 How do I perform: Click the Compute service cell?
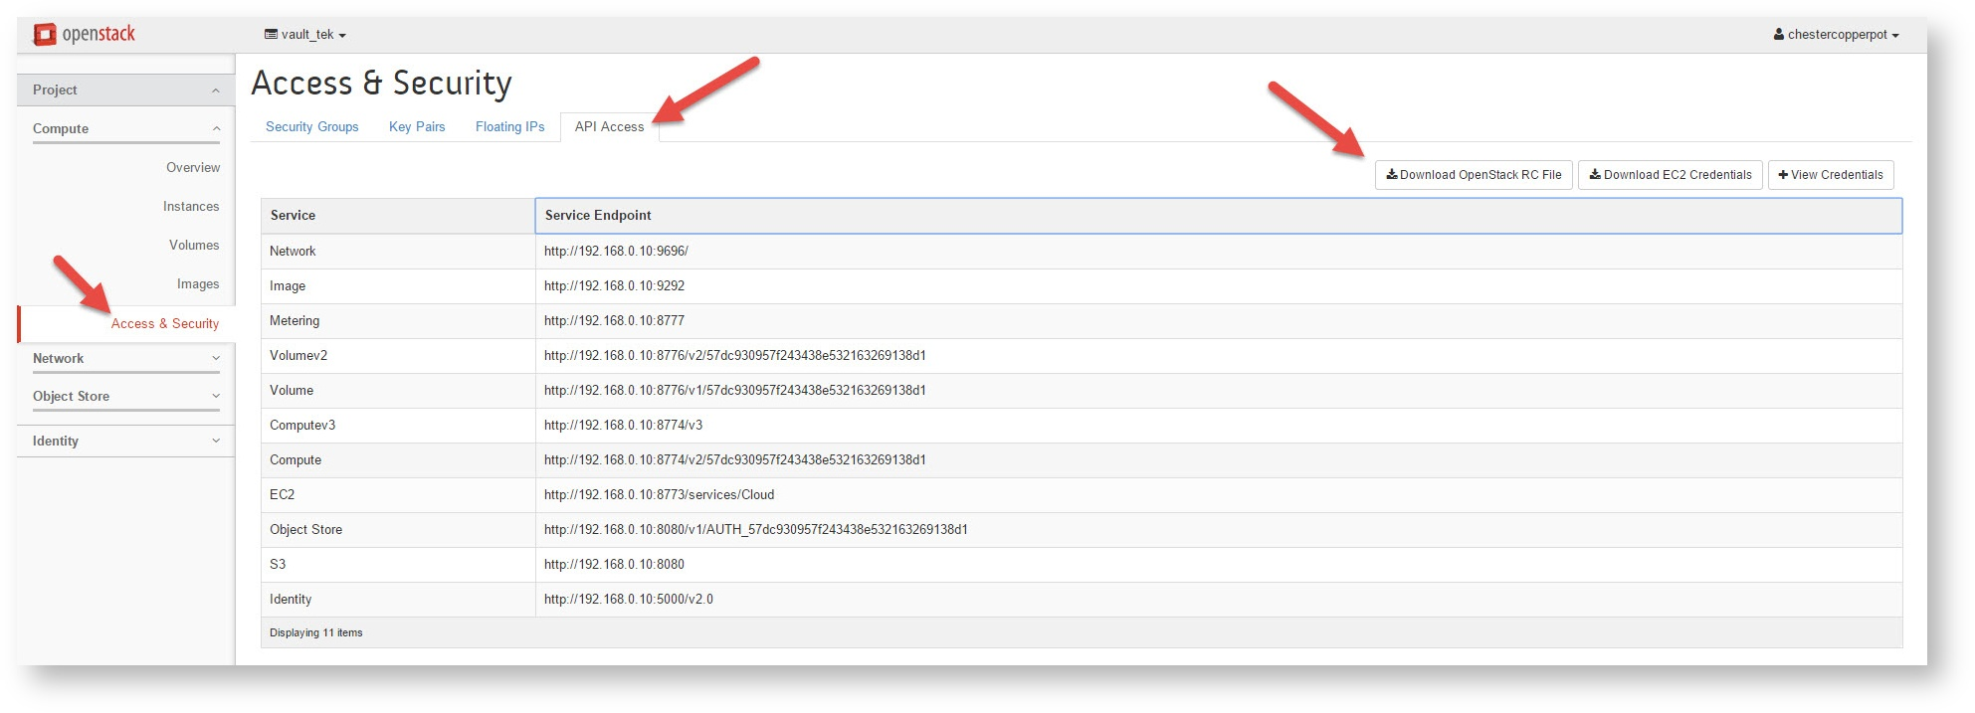point(398,460)
